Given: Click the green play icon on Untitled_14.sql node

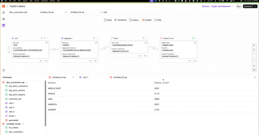Looking at the screenshot, I should point(193,38).
